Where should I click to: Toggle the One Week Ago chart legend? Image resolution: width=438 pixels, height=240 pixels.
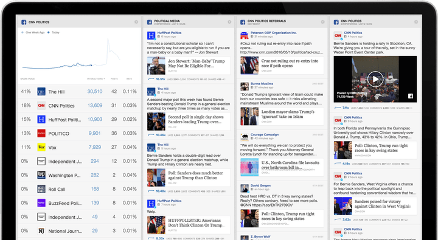click(33, 33)
